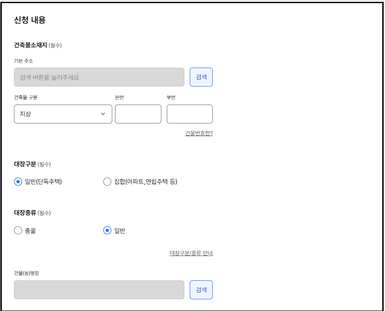Click the 대장구분 section label
Image resolution: width=385 pixels, height=311 pixels.
coord(25,164)
